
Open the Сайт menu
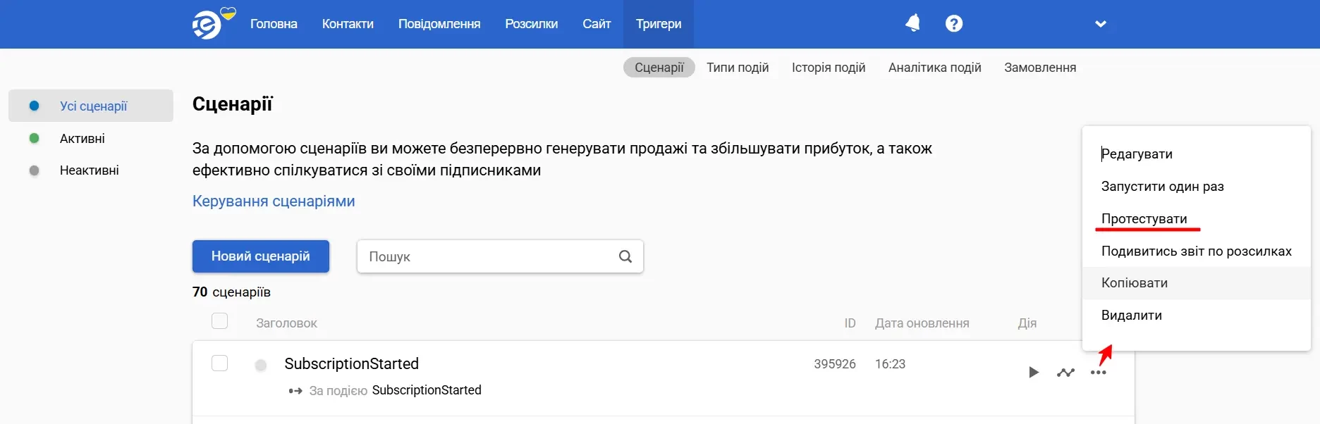(x=597, y=24)
